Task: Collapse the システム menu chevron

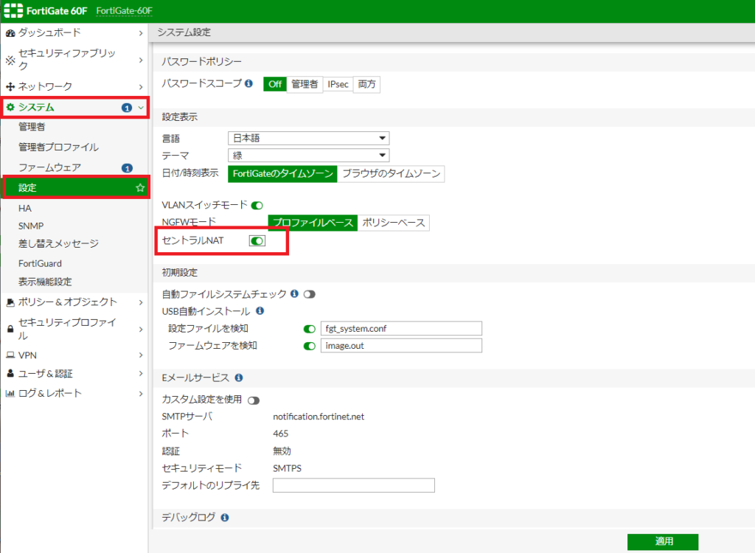Action: pos(141,105)
